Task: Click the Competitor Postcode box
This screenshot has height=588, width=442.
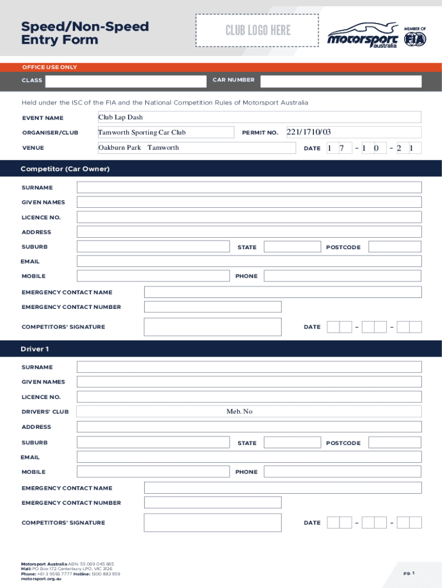Action: 395,247
